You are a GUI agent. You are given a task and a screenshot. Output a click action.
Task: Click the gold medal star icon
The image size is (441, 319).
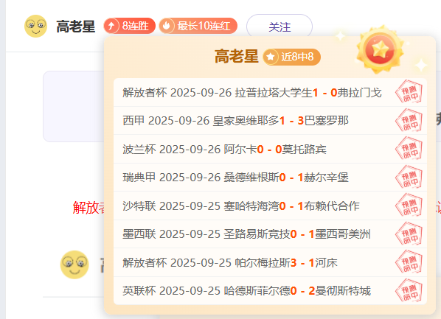380,50
